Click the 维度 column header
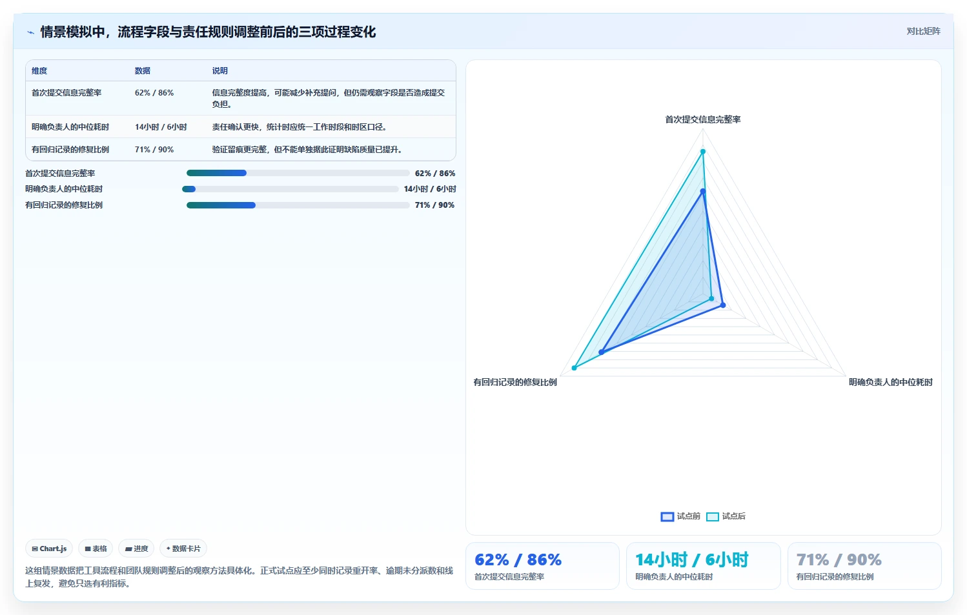 click(39, 71)
